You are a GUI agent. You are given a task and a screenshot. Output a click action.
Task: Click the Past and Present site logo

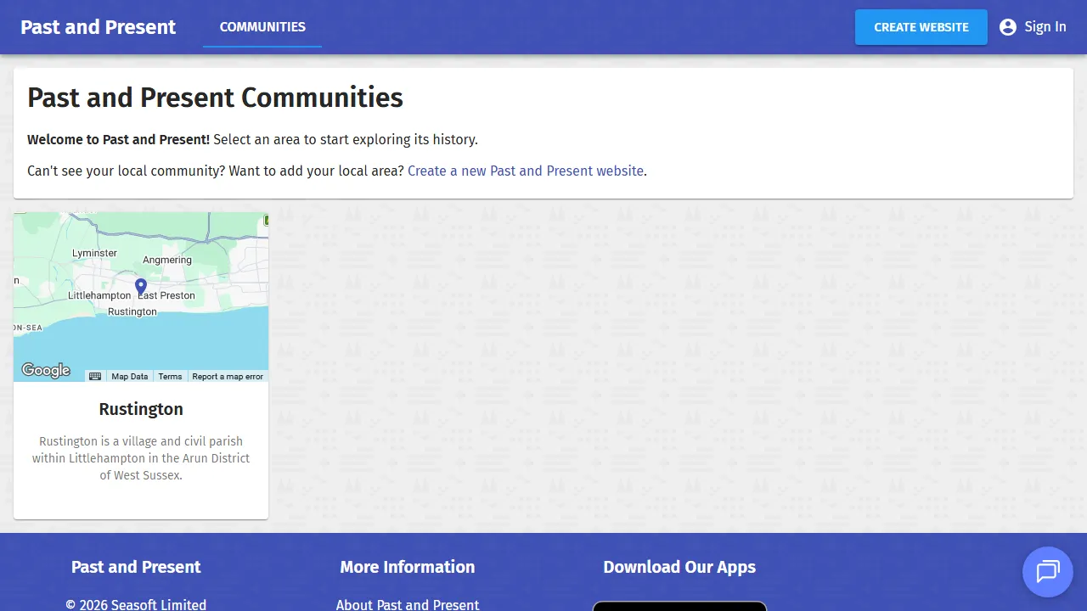coord(98,26)
